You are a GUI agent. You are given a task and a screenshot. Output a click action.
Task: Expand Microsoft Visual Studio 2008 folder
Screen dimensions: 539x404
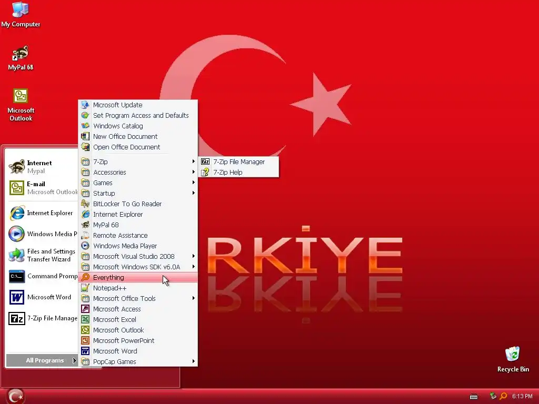tap(138, 256)
